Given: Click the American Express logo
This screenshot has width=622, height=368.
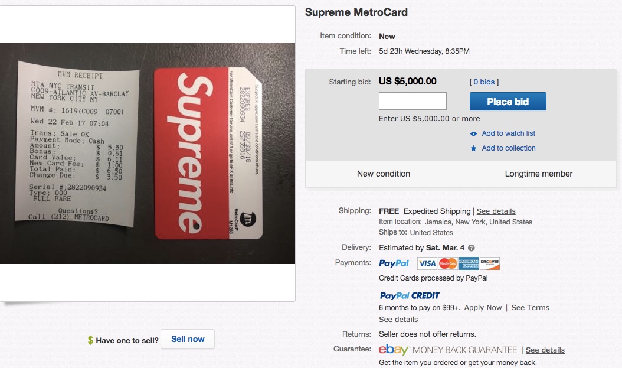Looking at the screenshot, I should pos(469,263).
